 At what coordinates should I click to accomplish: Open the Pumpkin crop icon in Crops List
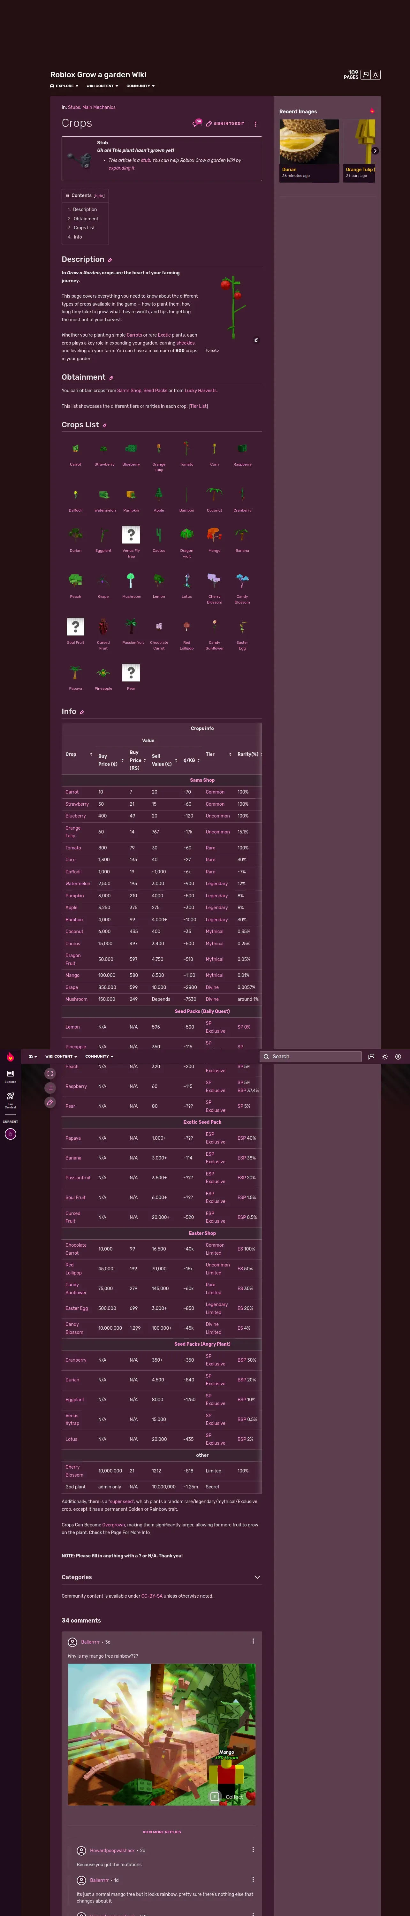click(x=131, y=495)
